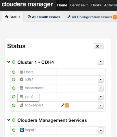
Task: Open the Cluster 1 actions dropdown
Action: tap(101, 62)
